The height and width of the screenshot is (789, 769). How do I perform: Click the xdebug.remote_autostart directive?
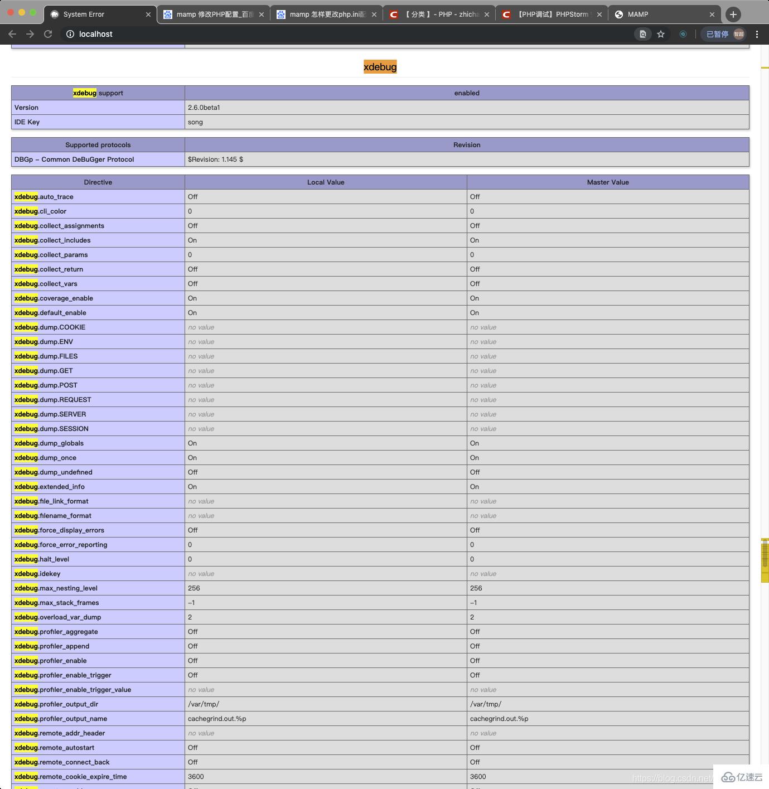pyautogui.click(x=55, y=748)
